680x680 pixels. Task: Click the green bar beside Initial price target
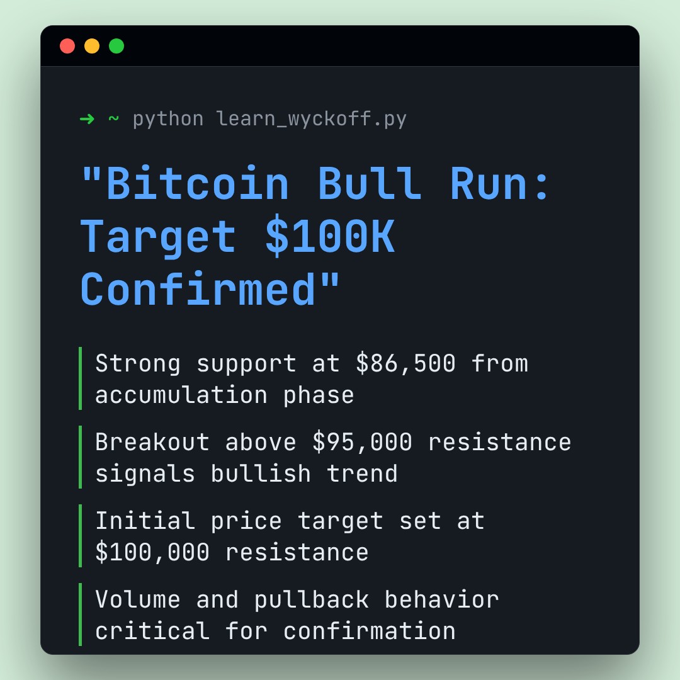81,536
